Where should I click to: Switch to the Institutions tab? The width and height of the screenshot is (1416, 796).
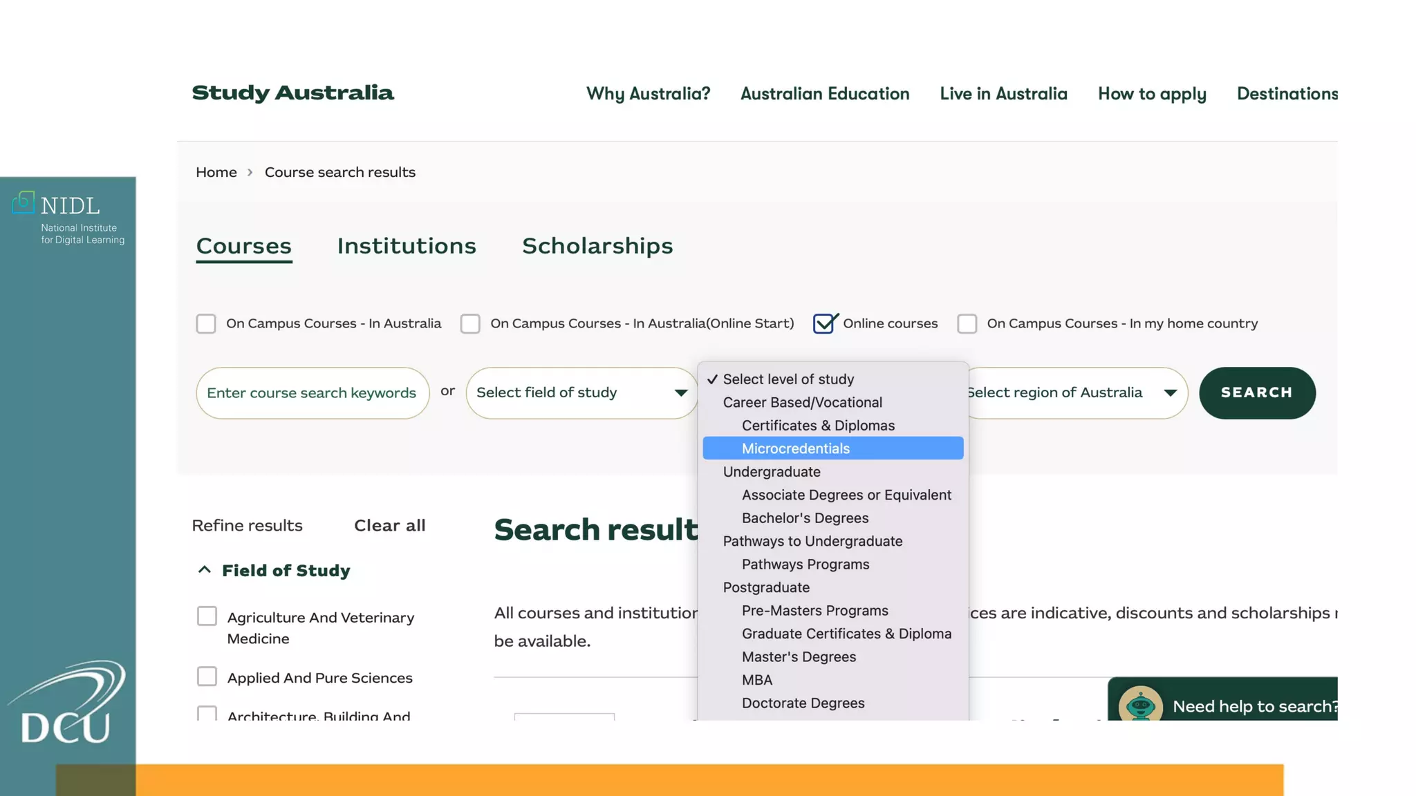[x=407, y=246]
